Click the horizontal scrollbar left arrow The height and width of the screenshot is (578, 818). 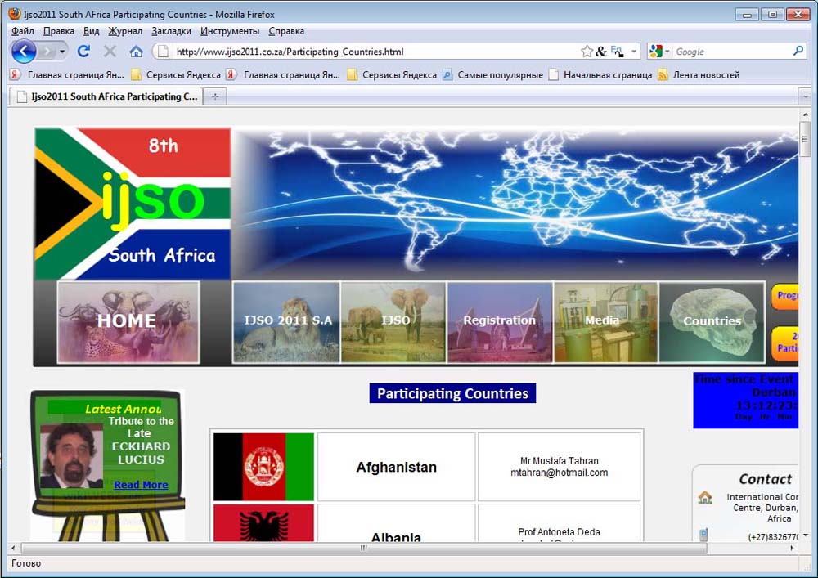coord(14,548)
